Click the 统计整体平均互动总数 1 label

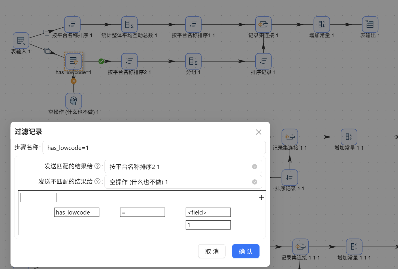[x=129, y=35]
